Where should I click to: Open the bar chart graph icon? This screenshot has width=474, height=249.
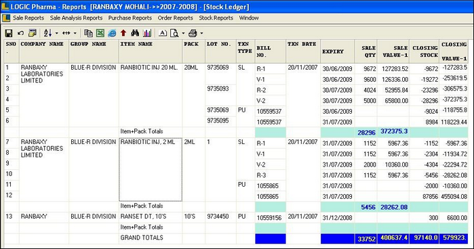click(x=147, y=33)
